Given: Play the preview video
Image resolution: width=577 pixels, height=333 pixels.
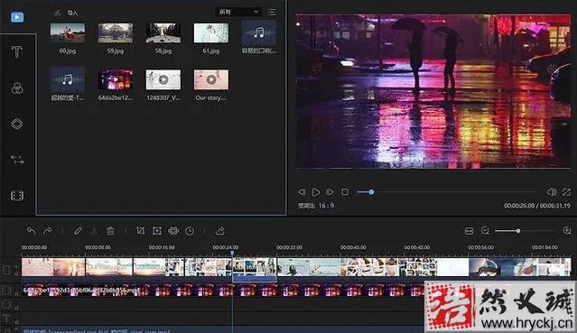Looking at the screenshot, I should [x=316, y=192].
